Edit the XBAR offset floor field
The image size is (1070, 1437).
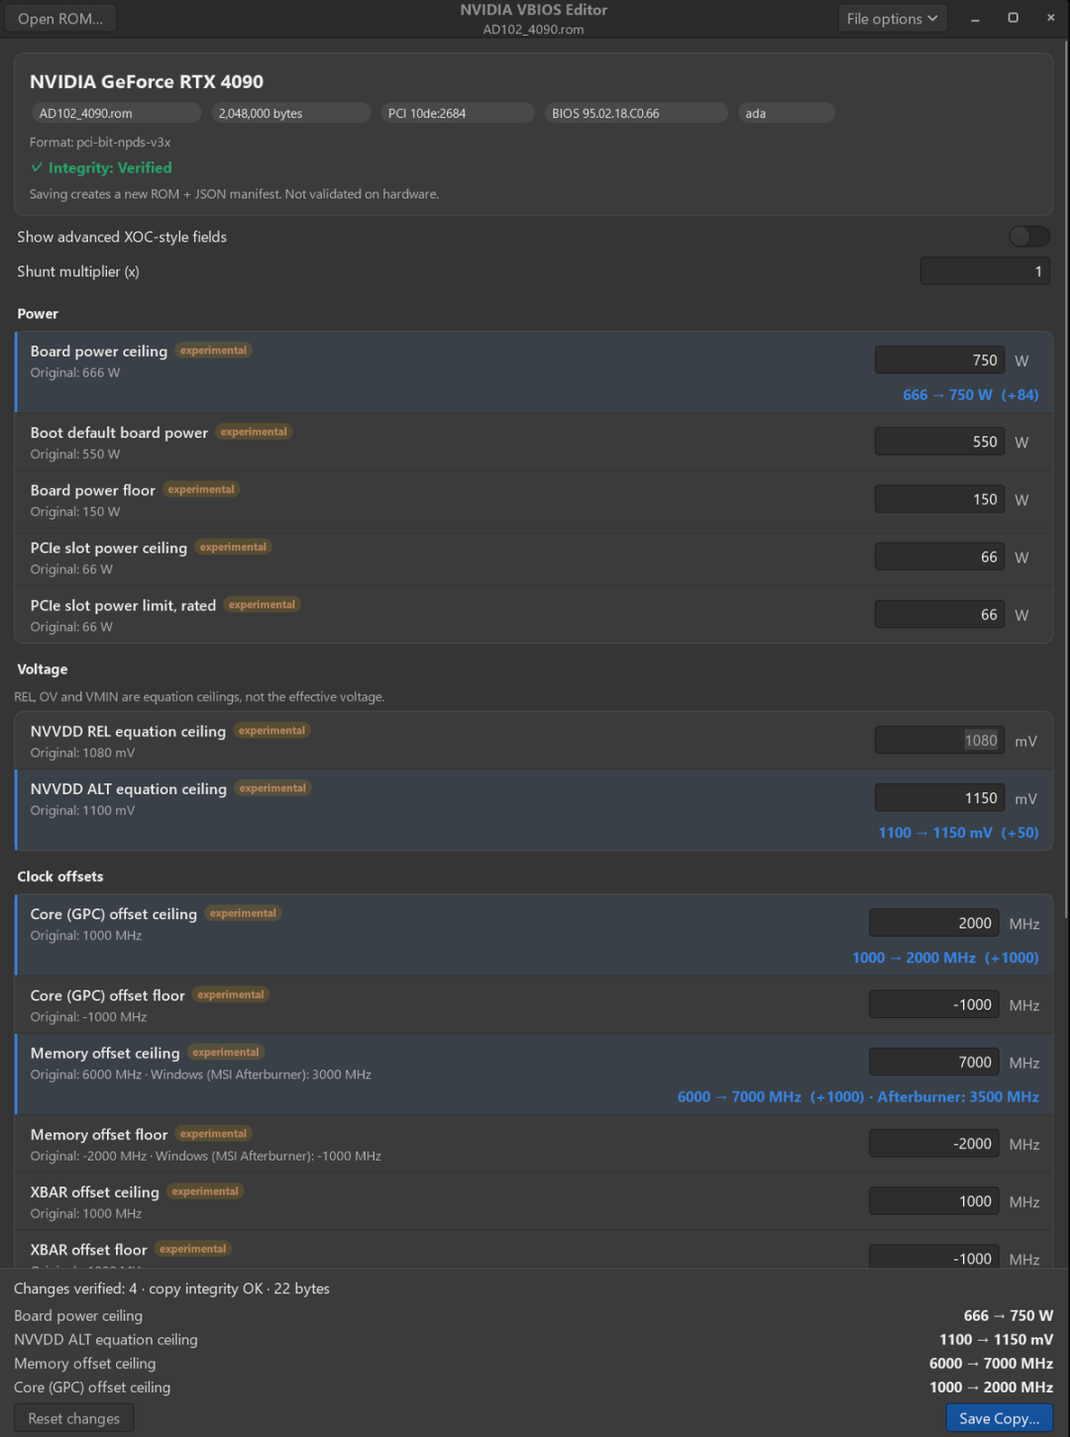(x=933, y=1258)
